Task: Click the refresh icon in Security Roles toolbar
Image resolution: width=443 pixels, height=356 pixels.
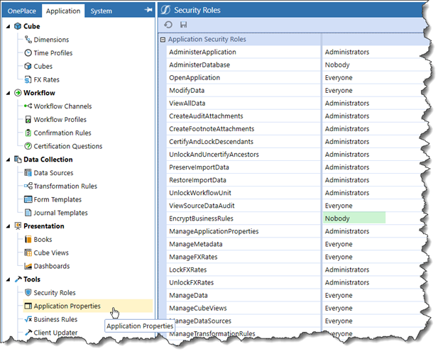Action: point(168,24)
